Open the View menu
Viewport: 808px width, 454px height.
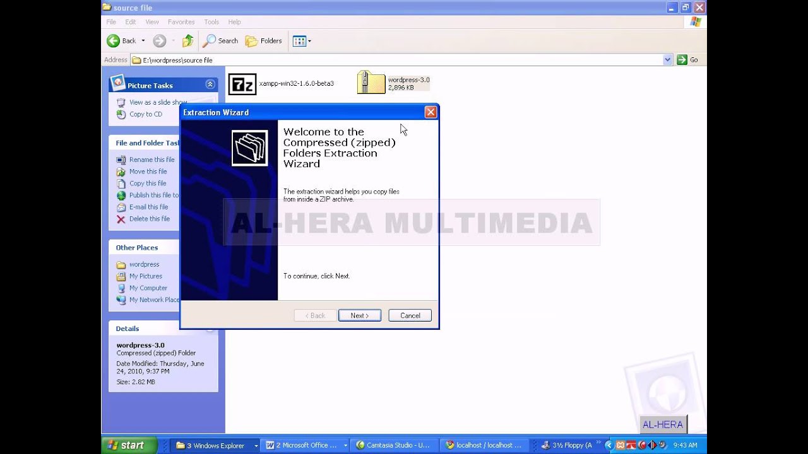[152, 22]
